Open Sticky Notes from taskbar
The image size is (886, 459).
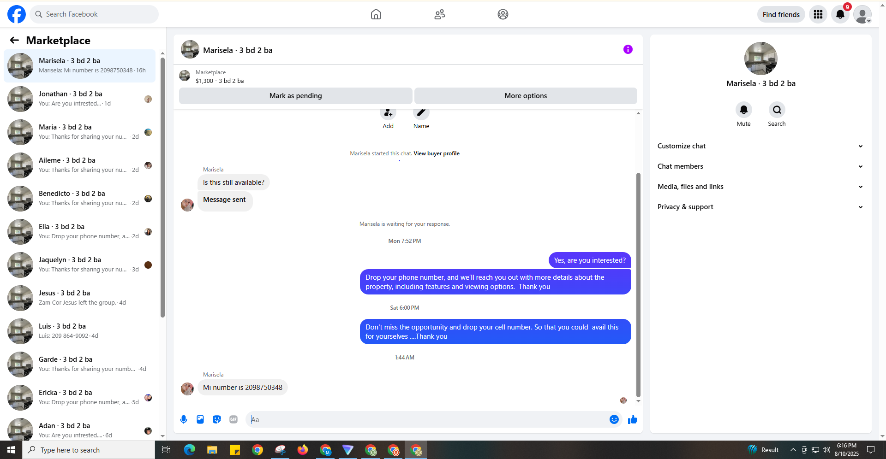235,450
